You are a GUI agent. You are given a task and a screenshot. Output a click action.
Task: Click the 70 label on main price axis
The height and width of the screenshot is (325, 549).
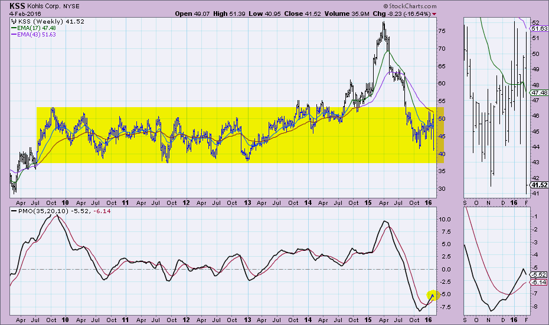point(442,48)
